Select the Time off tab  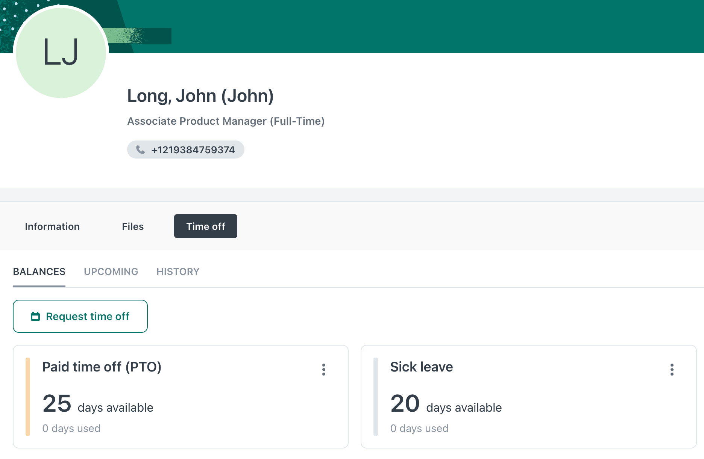pos(206,226)
